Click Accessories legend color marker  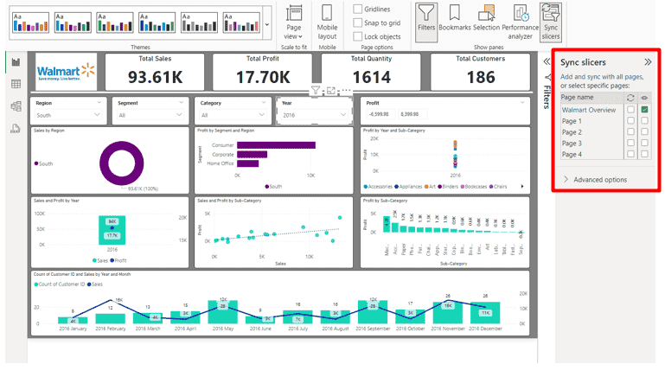pos(365,187)
